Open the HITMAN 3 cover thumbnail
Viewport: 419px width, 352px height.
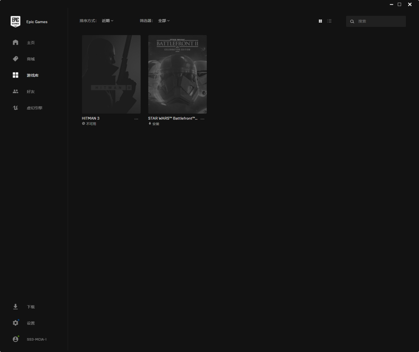coord(111,74)
